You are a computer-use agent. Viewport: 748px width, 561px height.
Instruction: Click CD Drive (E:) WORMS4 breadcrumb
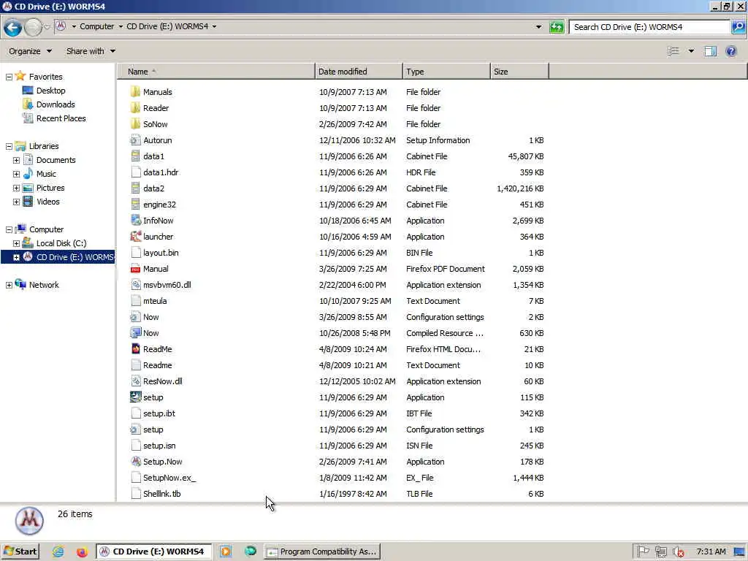(167, 26)
